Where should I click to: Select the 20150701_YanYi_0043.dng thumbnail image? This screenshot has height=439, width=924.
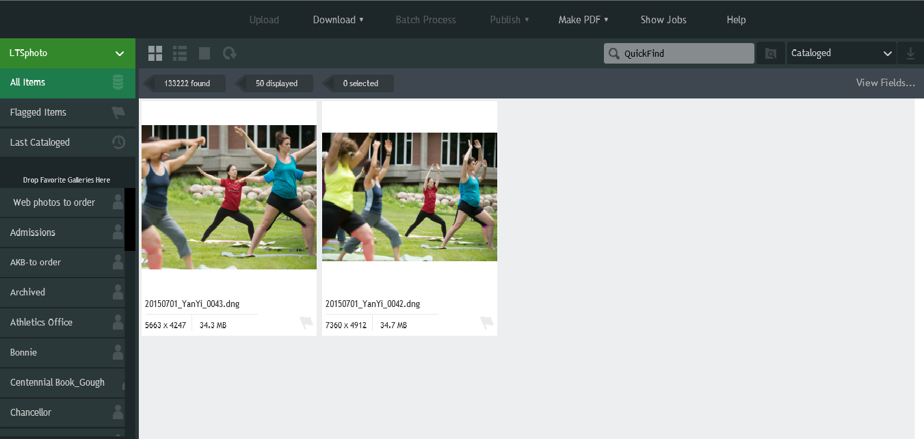click(x=229, y=197)
